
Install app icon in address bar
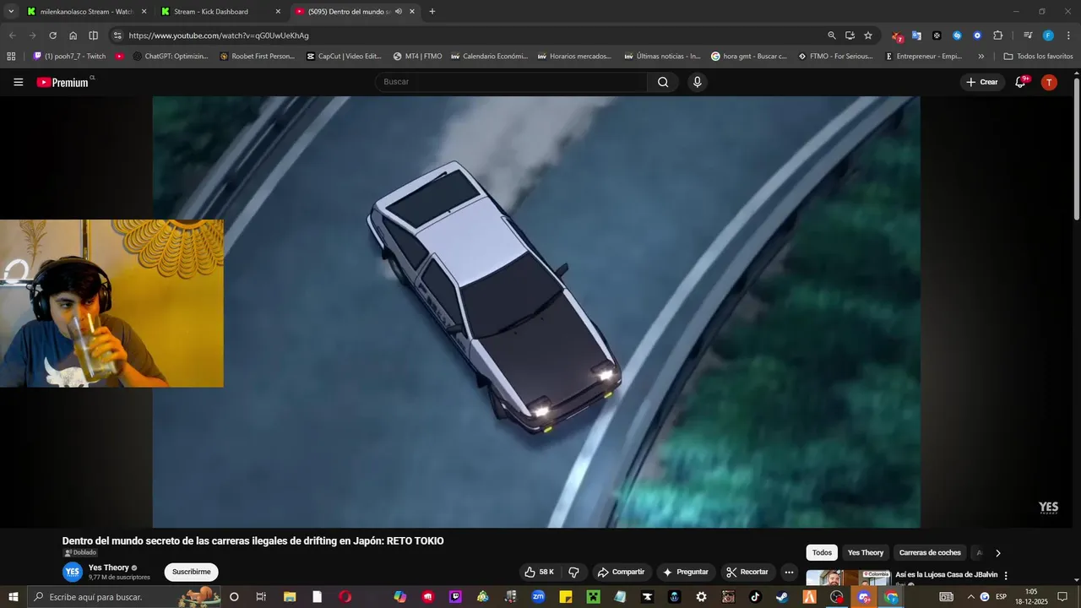click(x=850, y=35)
